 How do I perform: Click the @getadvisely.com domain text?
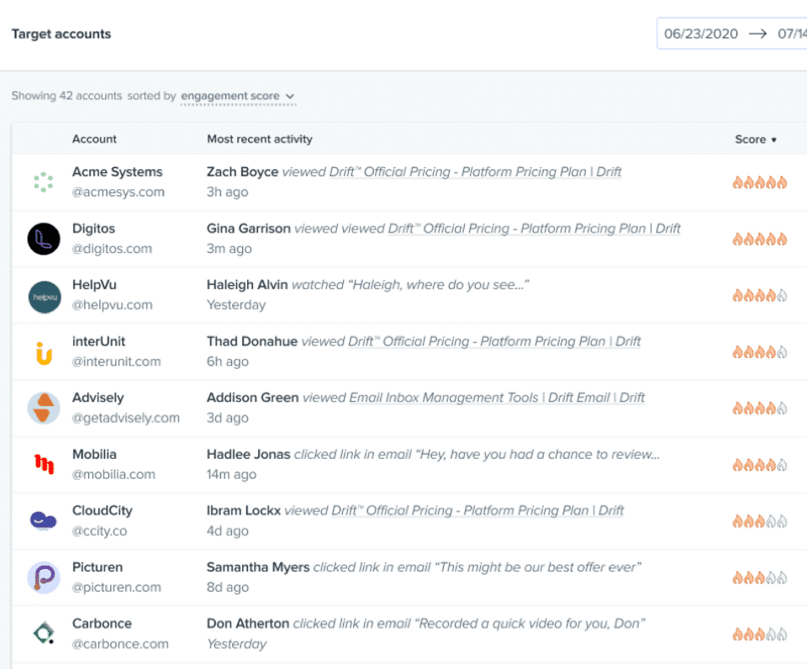(x=126, y=418)
